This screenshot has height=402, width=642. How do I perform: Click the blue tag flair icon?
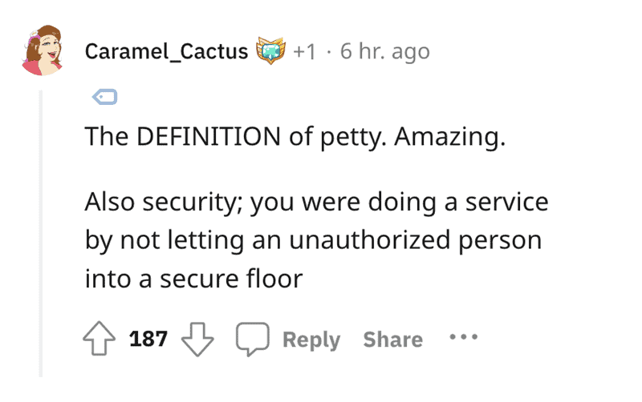click(105, 97)
